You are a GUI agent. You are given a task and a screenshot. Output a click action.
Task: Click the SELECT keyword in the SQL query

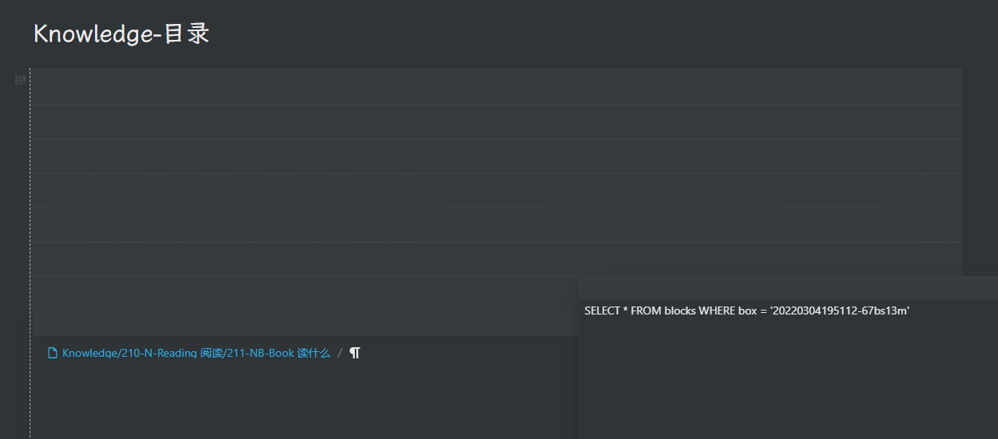(602, 310)
